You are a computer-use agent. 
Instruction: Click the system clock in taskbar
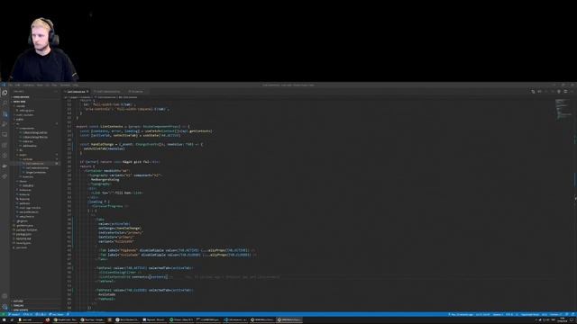(x=563, y=320)
